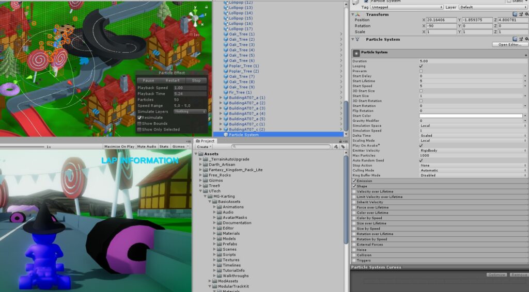Click the Open Editor button
529x292 pixels.
(x=509, y=45)
